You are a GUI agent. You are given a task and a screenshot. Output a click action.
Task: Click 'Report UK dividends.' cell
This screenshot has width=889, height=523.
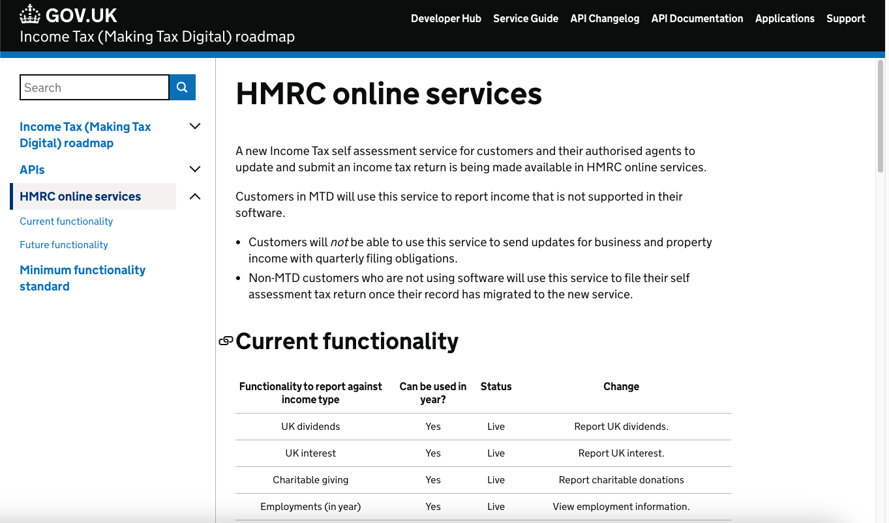pyautogui.click(x=622, y=427)
